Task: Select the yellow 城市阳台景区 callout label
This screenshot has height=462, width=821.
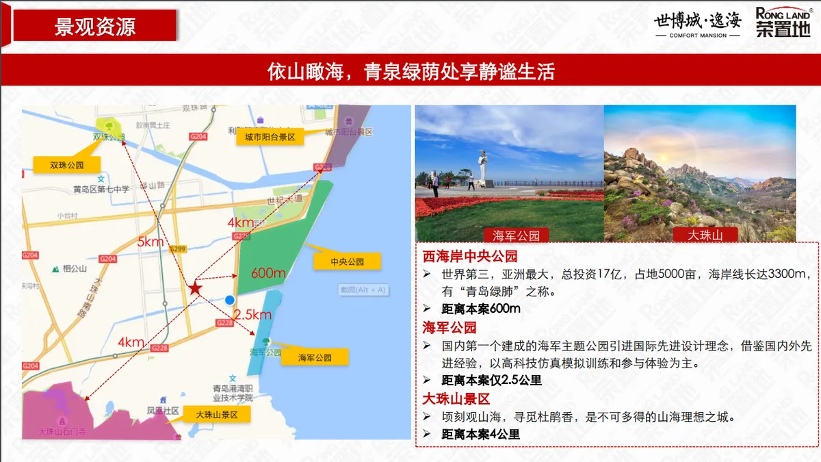Action: pyautogui.click(x=270, y=138)
